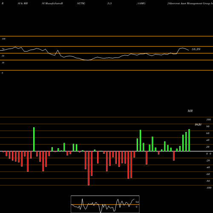Click the deepest red MR bar near -100
The height and width of the screenshot is (213, 213).
click(89, 168)
